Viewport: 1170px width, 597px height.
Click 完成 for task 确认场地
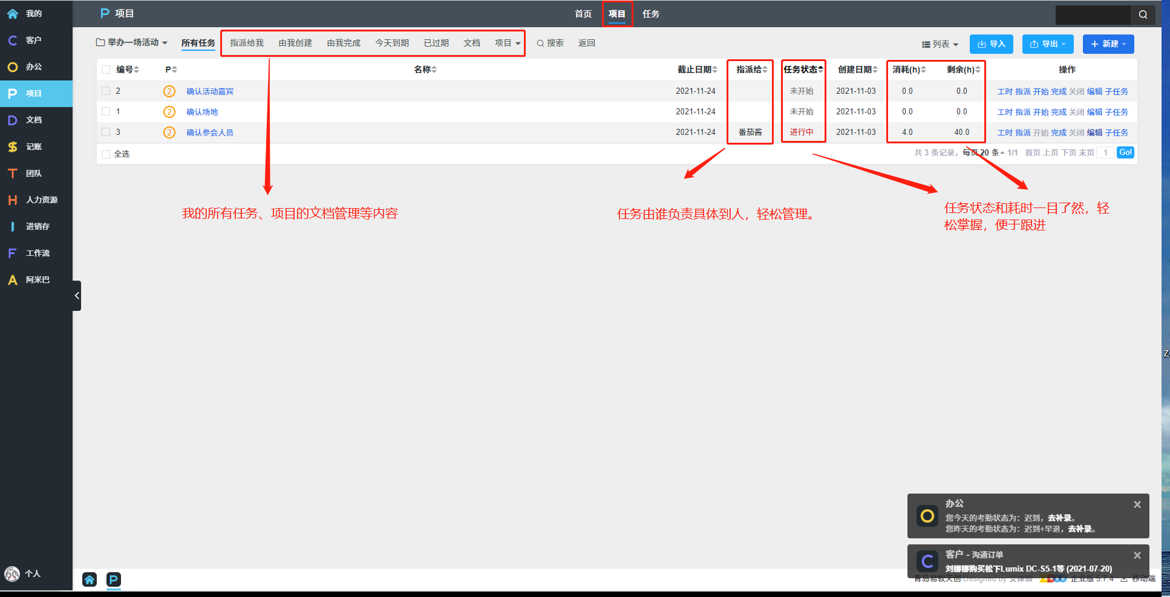pyautogui.click(x=1059, y=112)
